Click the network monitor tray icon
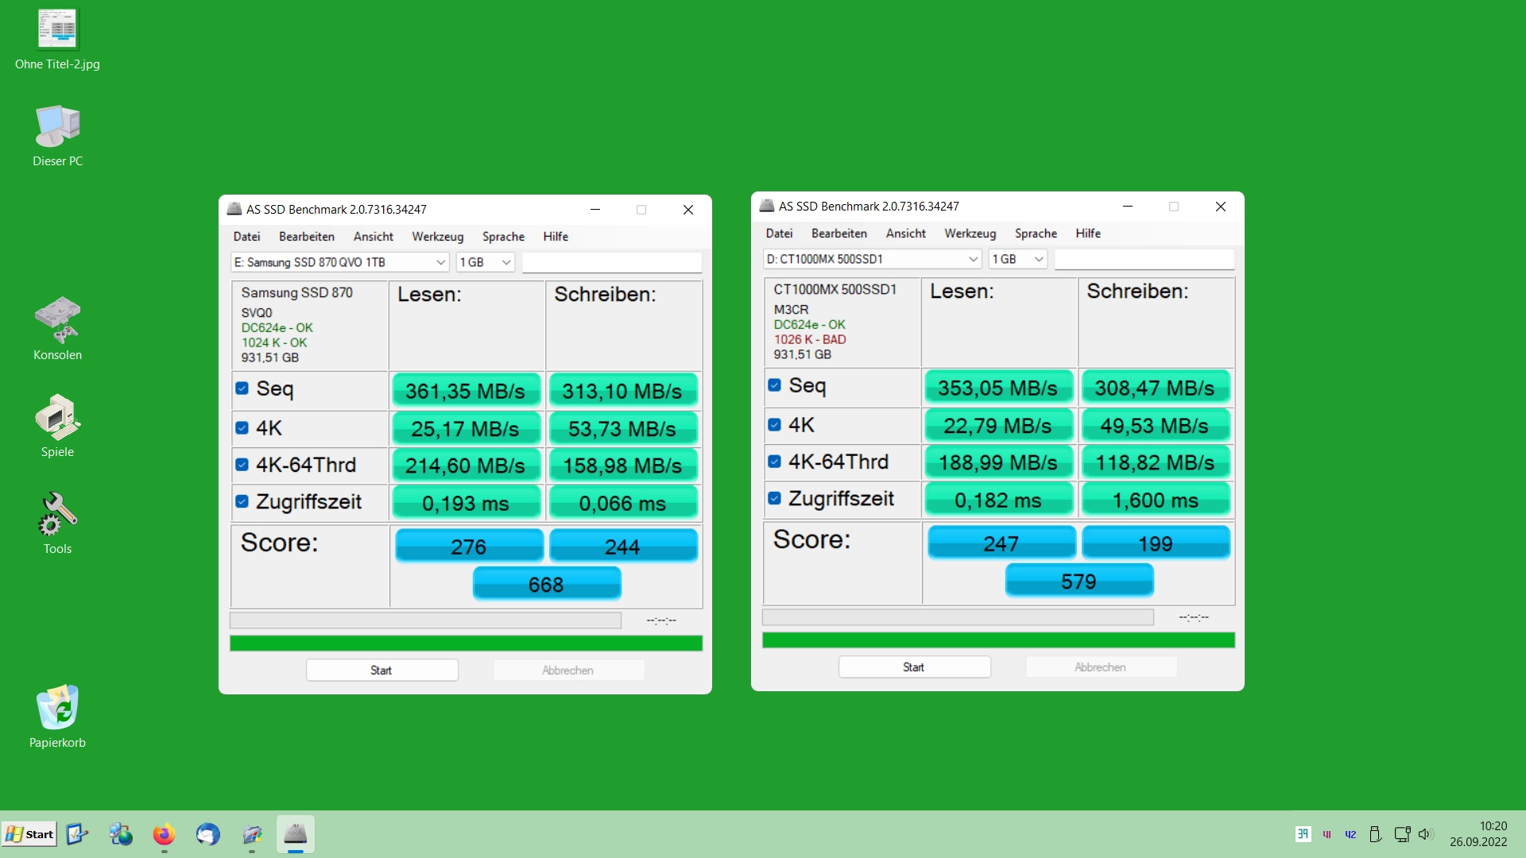The image size is (1526, 858). [1402, 834]
